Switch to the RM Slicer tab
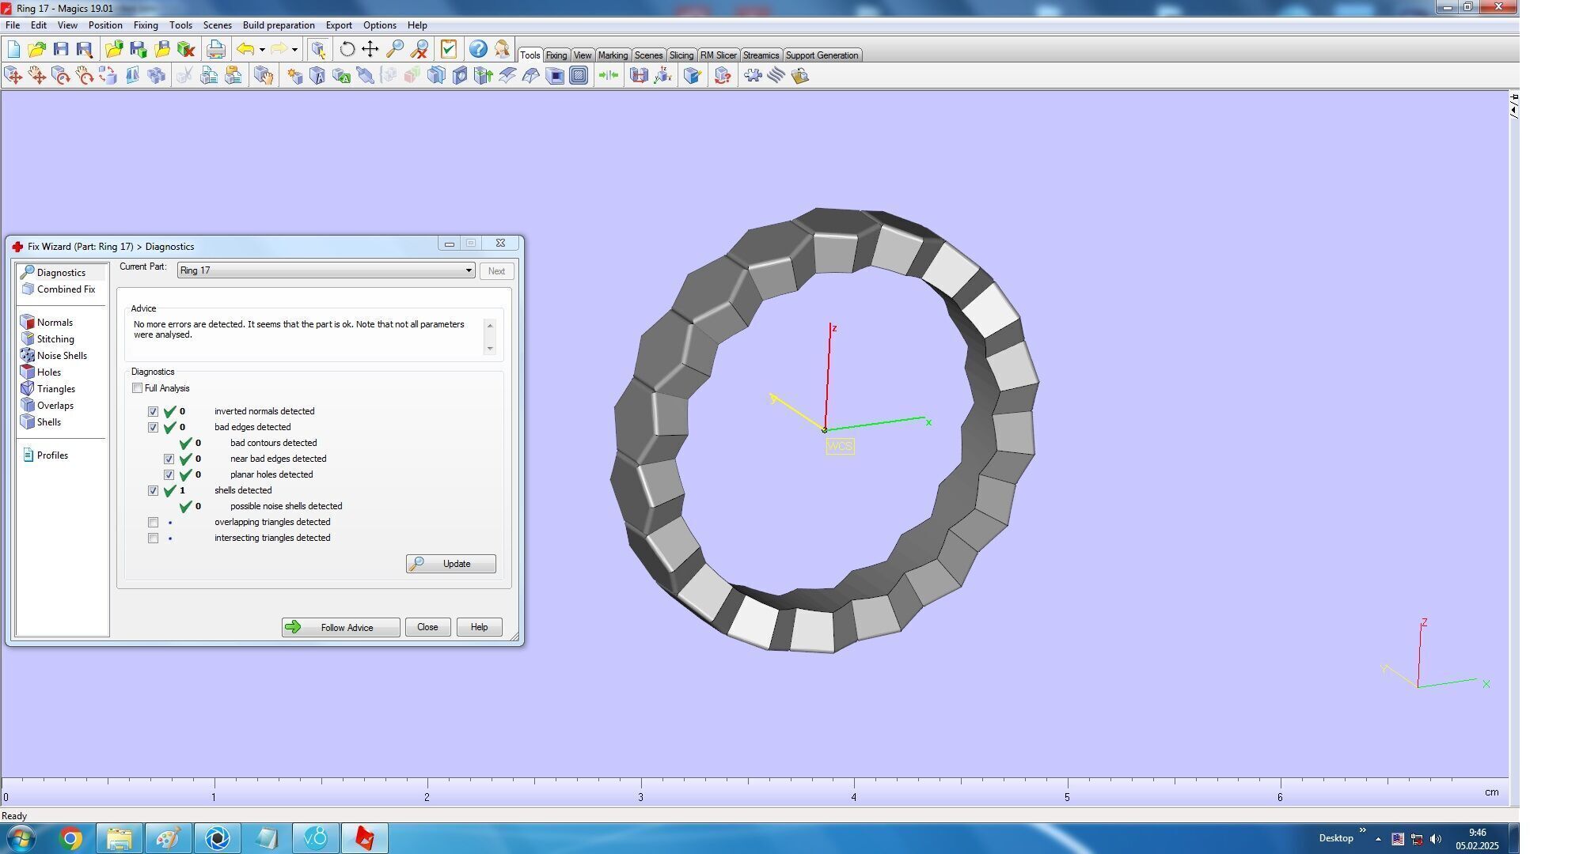The width and height of the screenshot is (1583, 854). click(x=718, y=55)
